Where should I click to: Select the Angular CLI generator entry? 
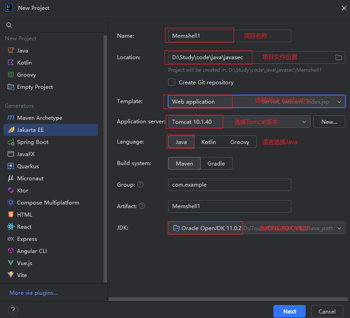(51, 251)
